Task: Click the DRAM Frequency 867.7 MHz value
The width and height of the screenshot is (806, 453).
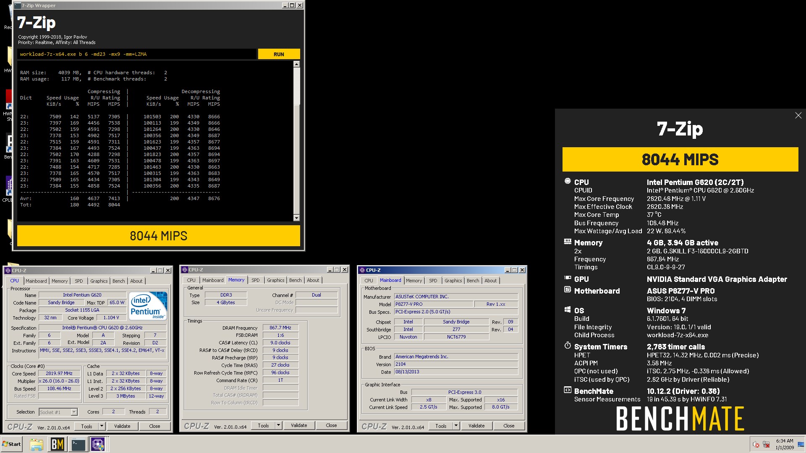Action: coord(280,328)
